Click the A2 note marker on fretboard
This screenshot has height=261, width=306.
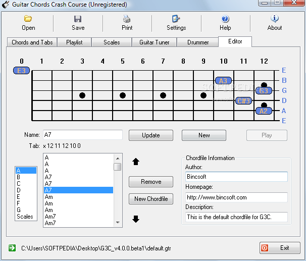point(264,111)
